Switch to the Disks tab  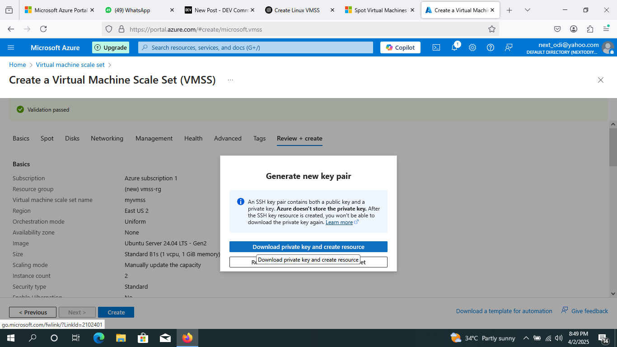point(72,138)
